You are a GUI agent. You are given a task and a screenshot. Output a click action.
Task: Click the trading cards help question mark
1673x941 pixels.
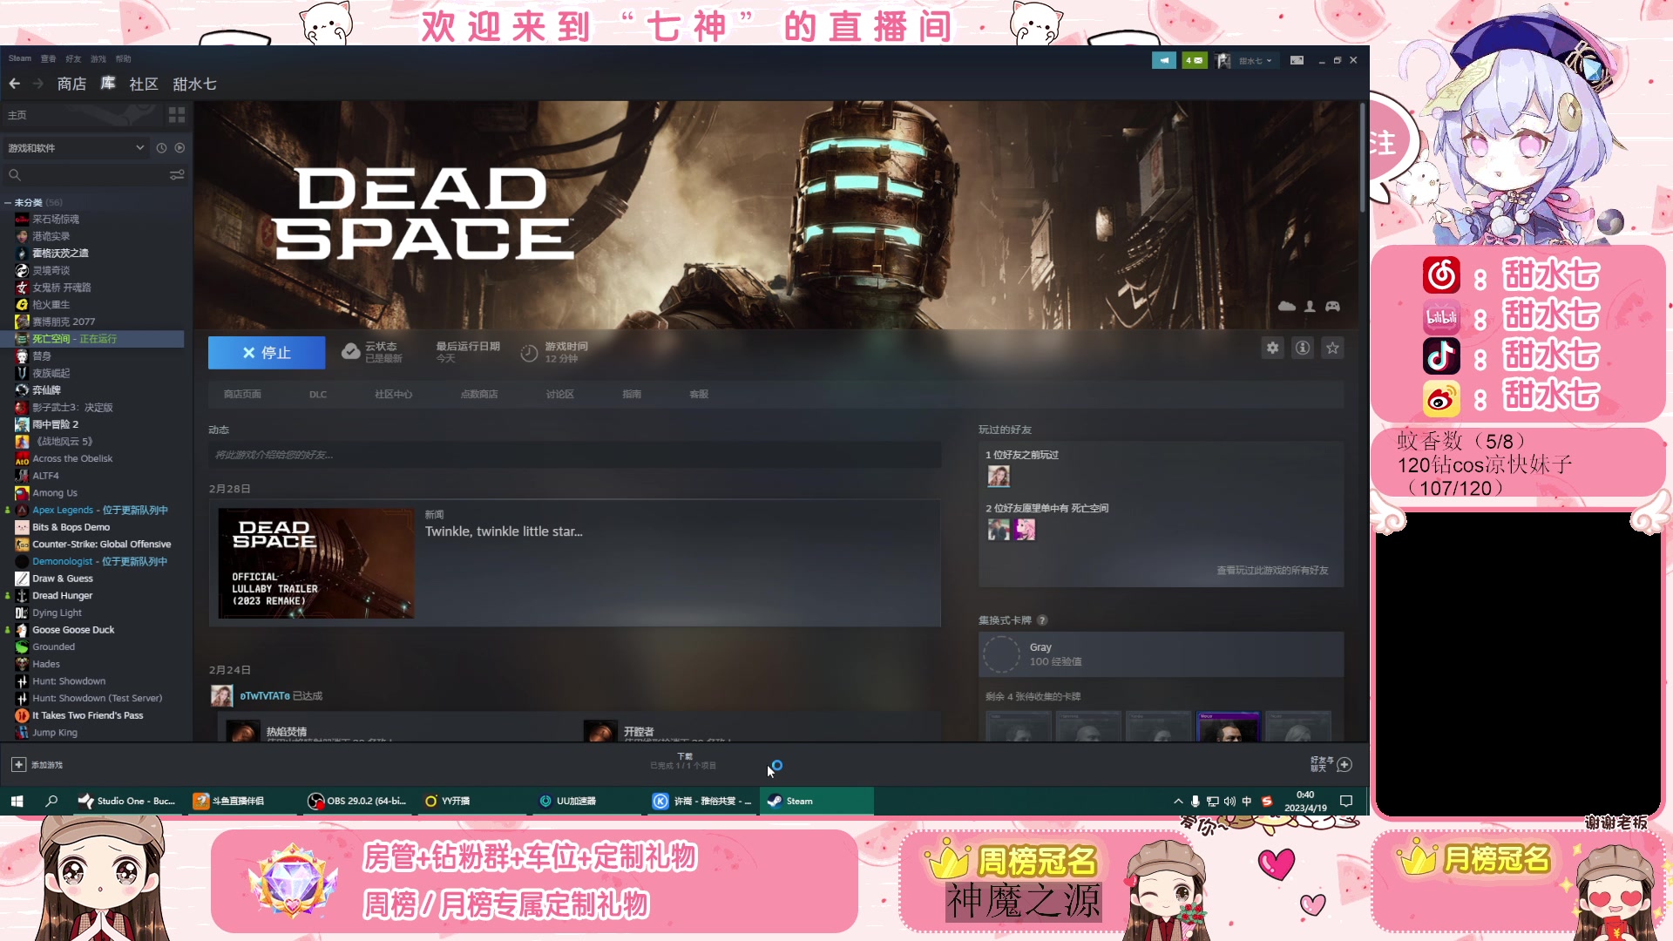pyautogui.click(x=1042, y=620)
